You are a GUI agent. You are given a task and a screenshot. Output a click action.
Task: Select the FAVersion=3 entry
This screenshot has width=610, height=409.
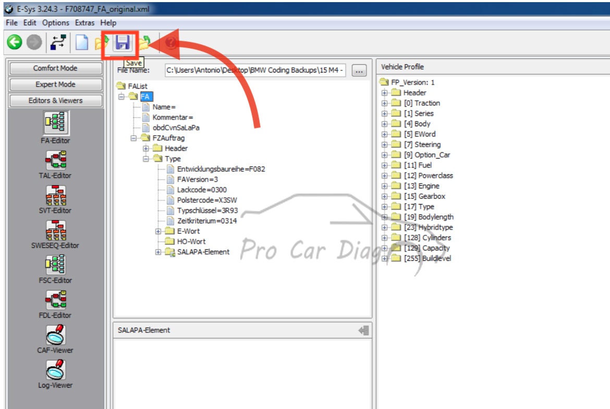[x=192, y=179]
